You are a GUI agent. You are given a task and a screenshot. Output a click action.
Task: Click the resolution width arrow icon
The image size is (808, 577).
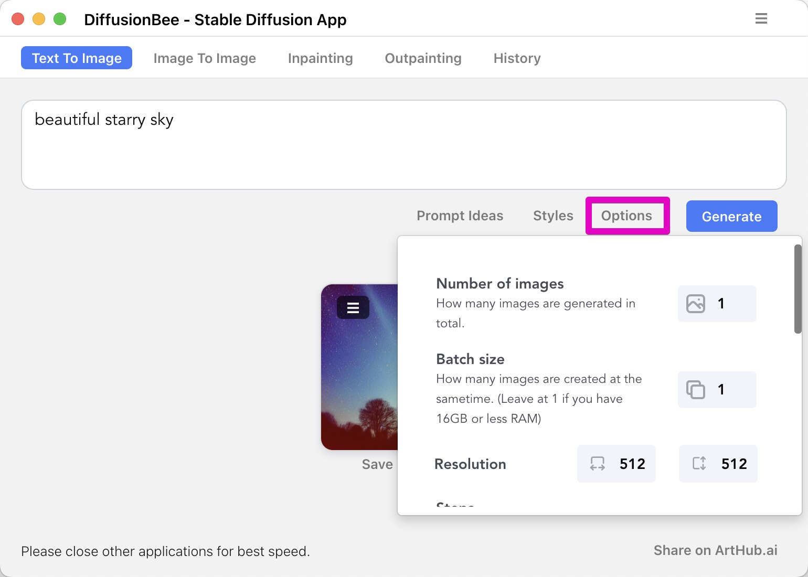pos(597,464)
